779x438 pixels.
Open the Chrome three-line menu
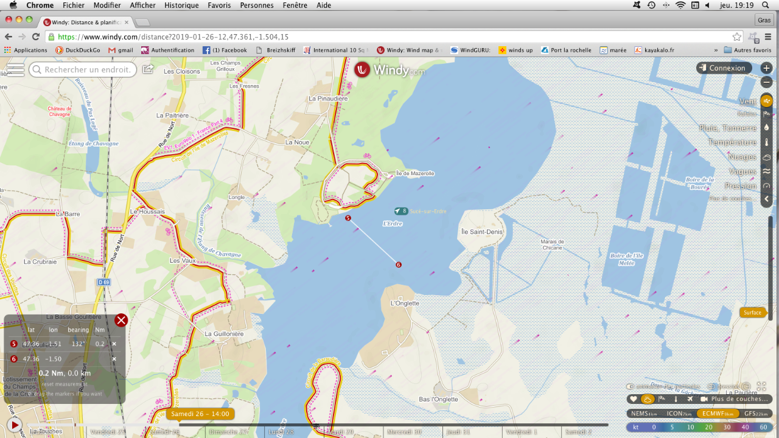(x=769, y=36)
